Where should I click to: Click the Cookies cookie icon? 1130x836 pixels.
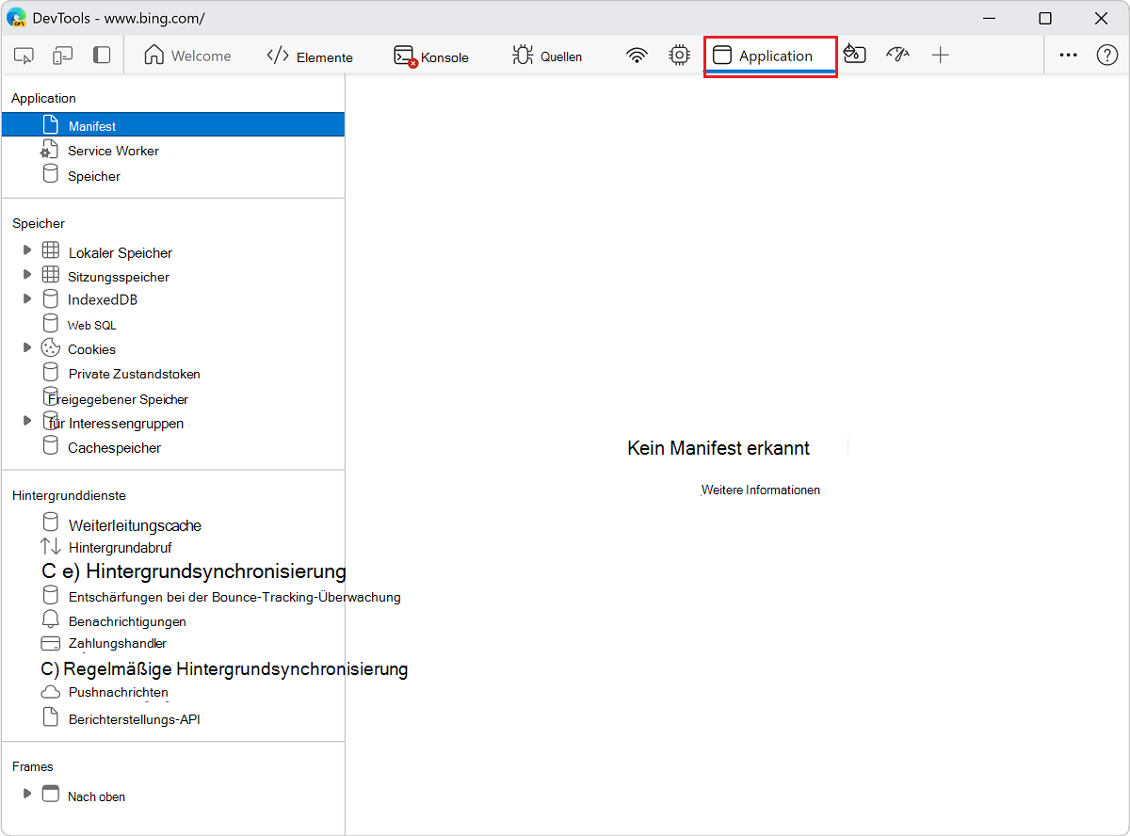(x=51, y=347)
